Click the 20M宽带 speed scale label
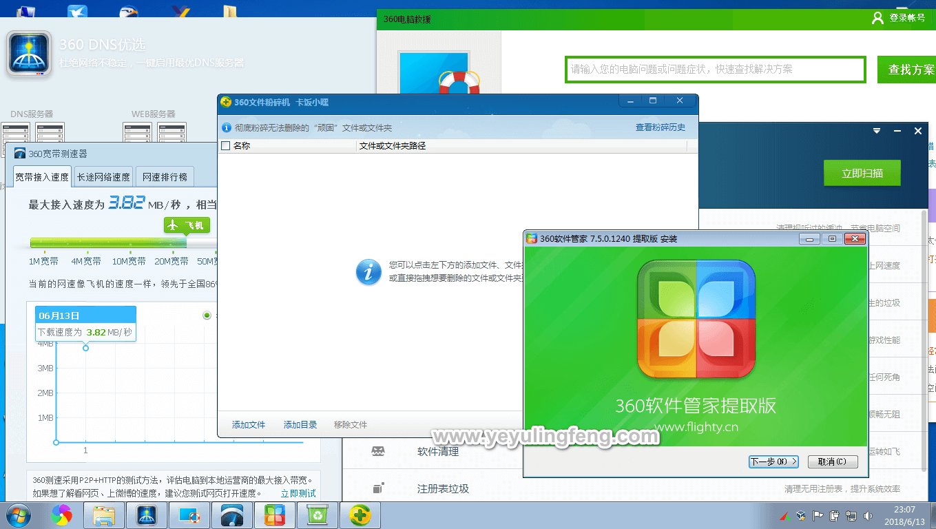This screenshot has height=529, width=936. (171, 262)
